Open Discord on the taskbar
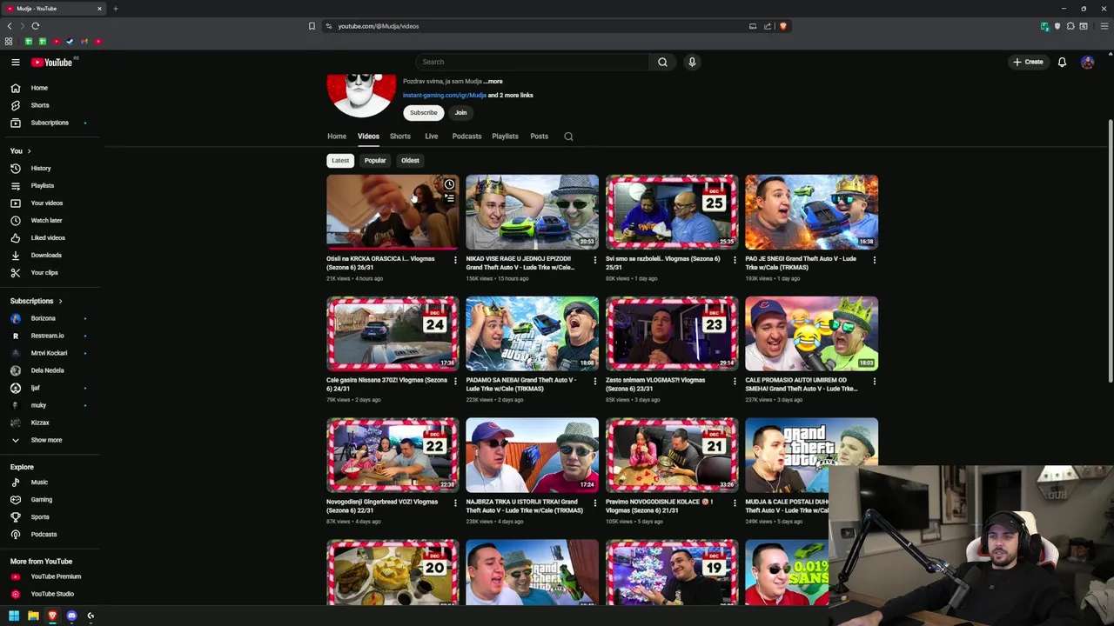Viewport: 1114px width, 626px height. pyautogui.click(x=71, y=616)
